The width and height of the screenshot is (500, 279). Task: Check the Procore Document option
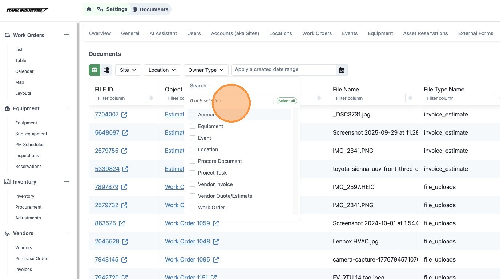pos(193,161)
